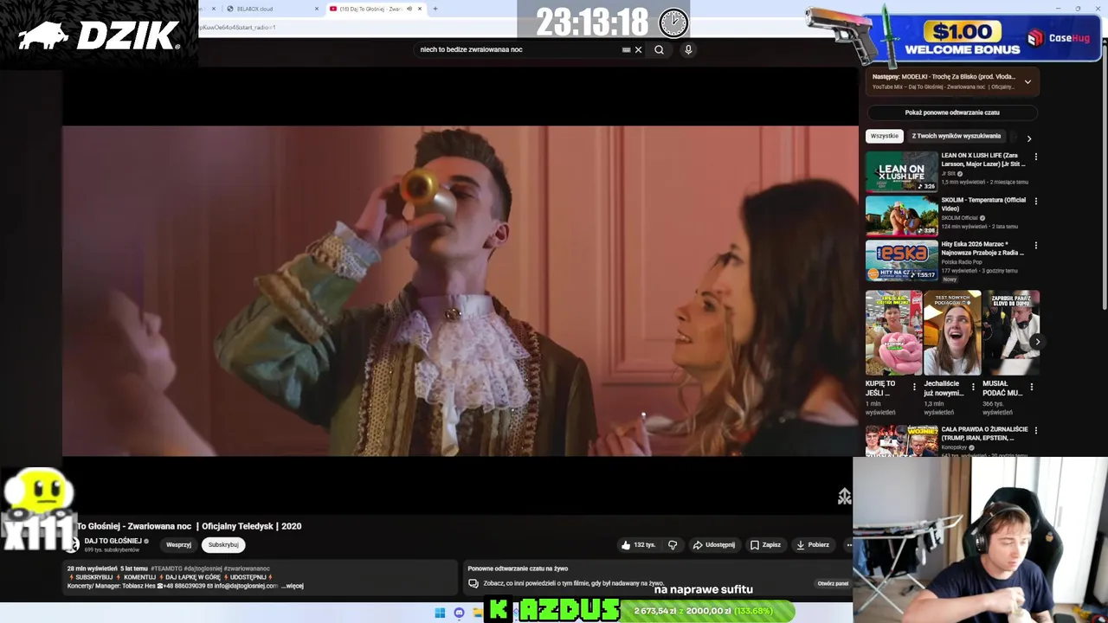Open the live chat replay panel via 'Otwórz panel'
Screen dimensions: 1108x623
tap(833, 583)
